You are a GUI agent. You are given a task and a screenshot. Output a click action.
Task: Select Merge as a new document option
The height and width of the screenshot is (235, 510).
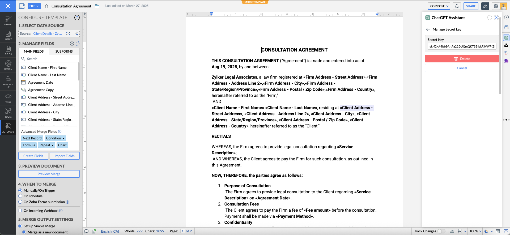tap(24, 232)
